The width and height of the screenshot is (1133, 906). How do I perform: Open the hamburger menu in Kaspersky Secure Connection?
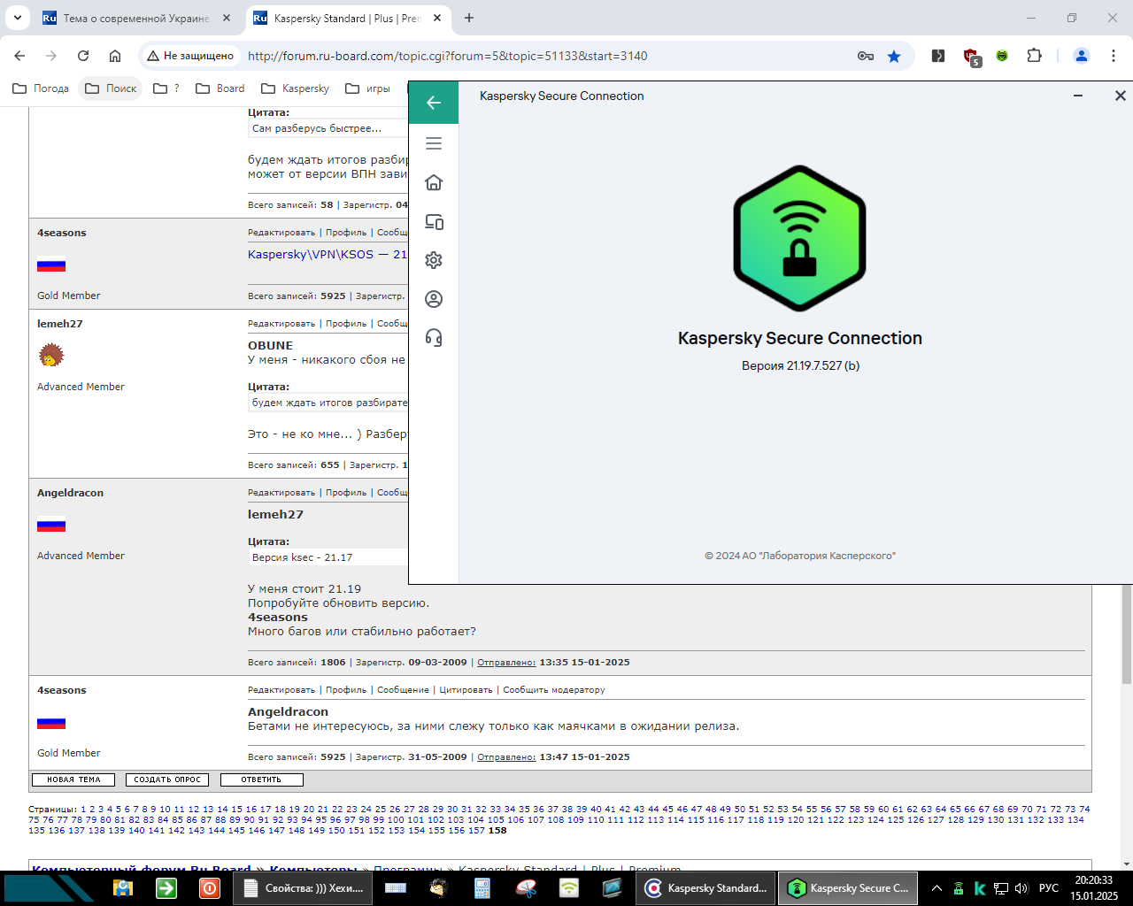pos(434,143)
